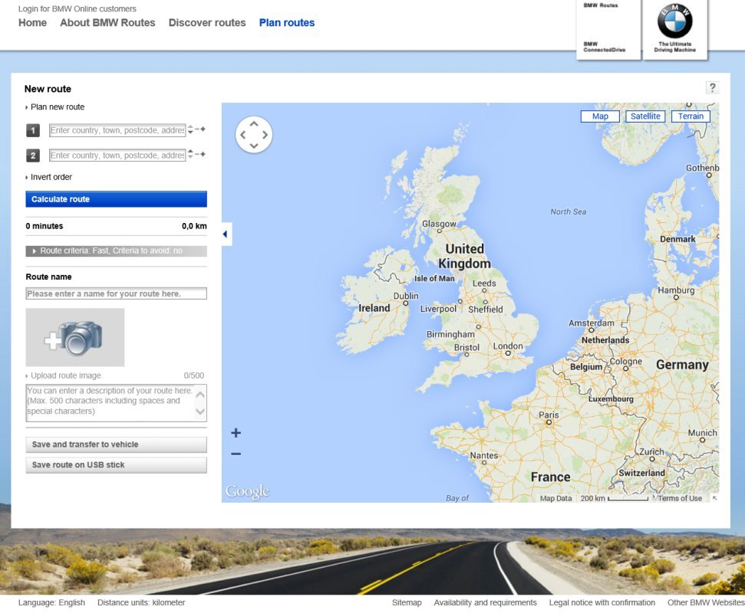Screen dimensions: 745x613
Task: Open the Discover routes tab
Action: [207, 23]
